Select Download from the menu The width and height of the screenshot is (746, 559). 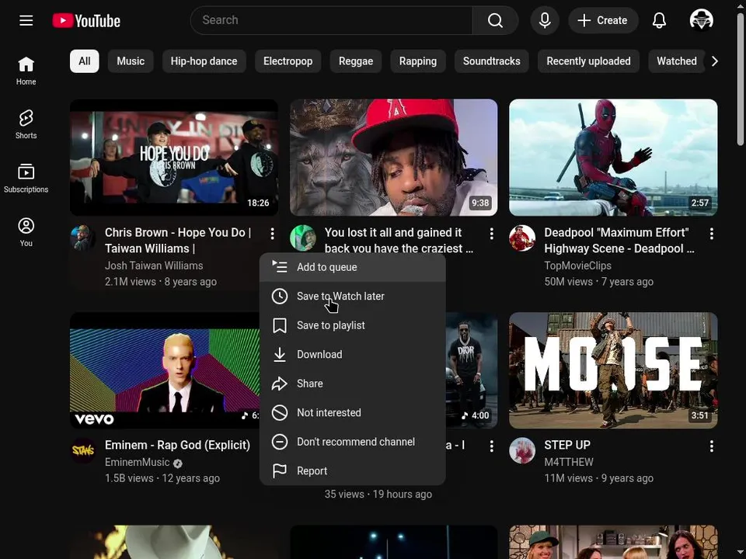pos(353,355)
